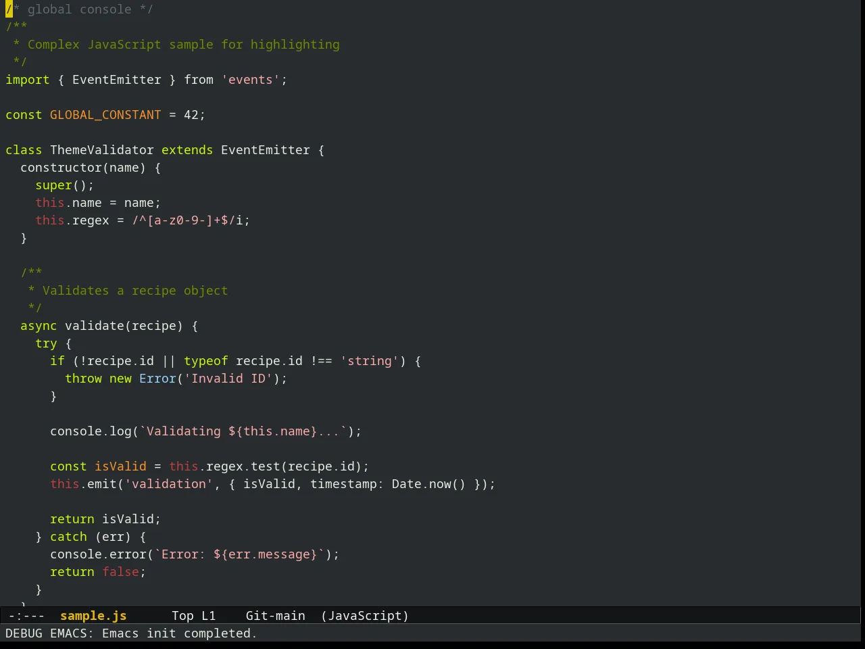This screenshot has width=865, height=649.
Task: Click the GLOBAL_CONSTANT identifier
Action: pyautogui.click(x=105, y=115)
